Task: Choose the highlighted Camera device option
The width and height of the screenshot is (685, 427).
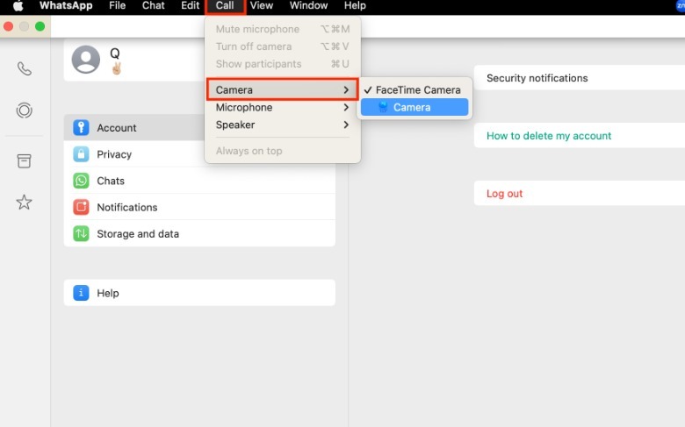Action: click(413, 107)
